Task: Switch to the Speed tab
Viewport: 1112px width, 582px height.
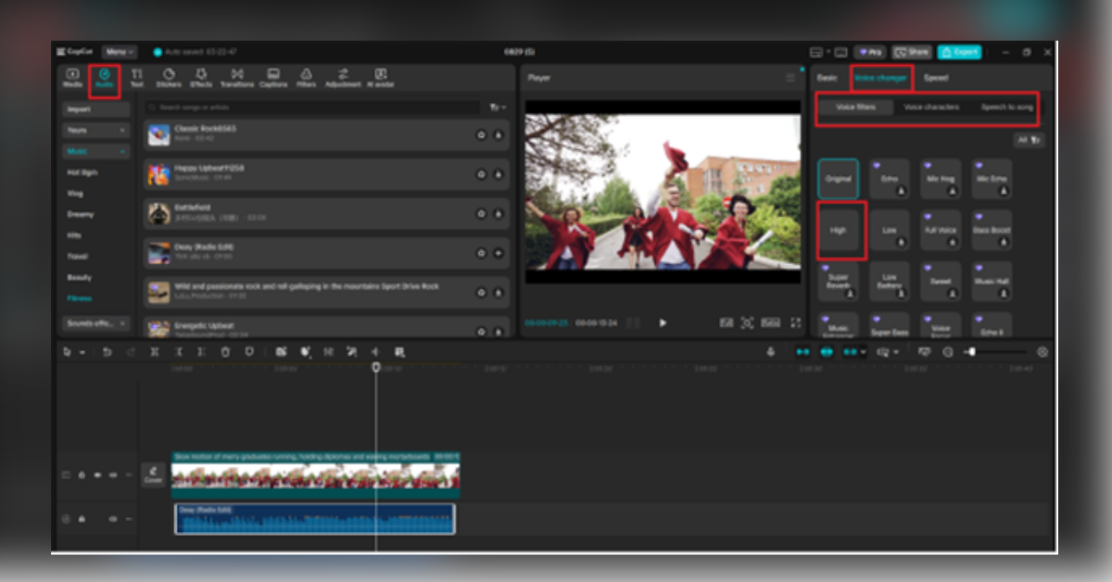Action: 936,78
